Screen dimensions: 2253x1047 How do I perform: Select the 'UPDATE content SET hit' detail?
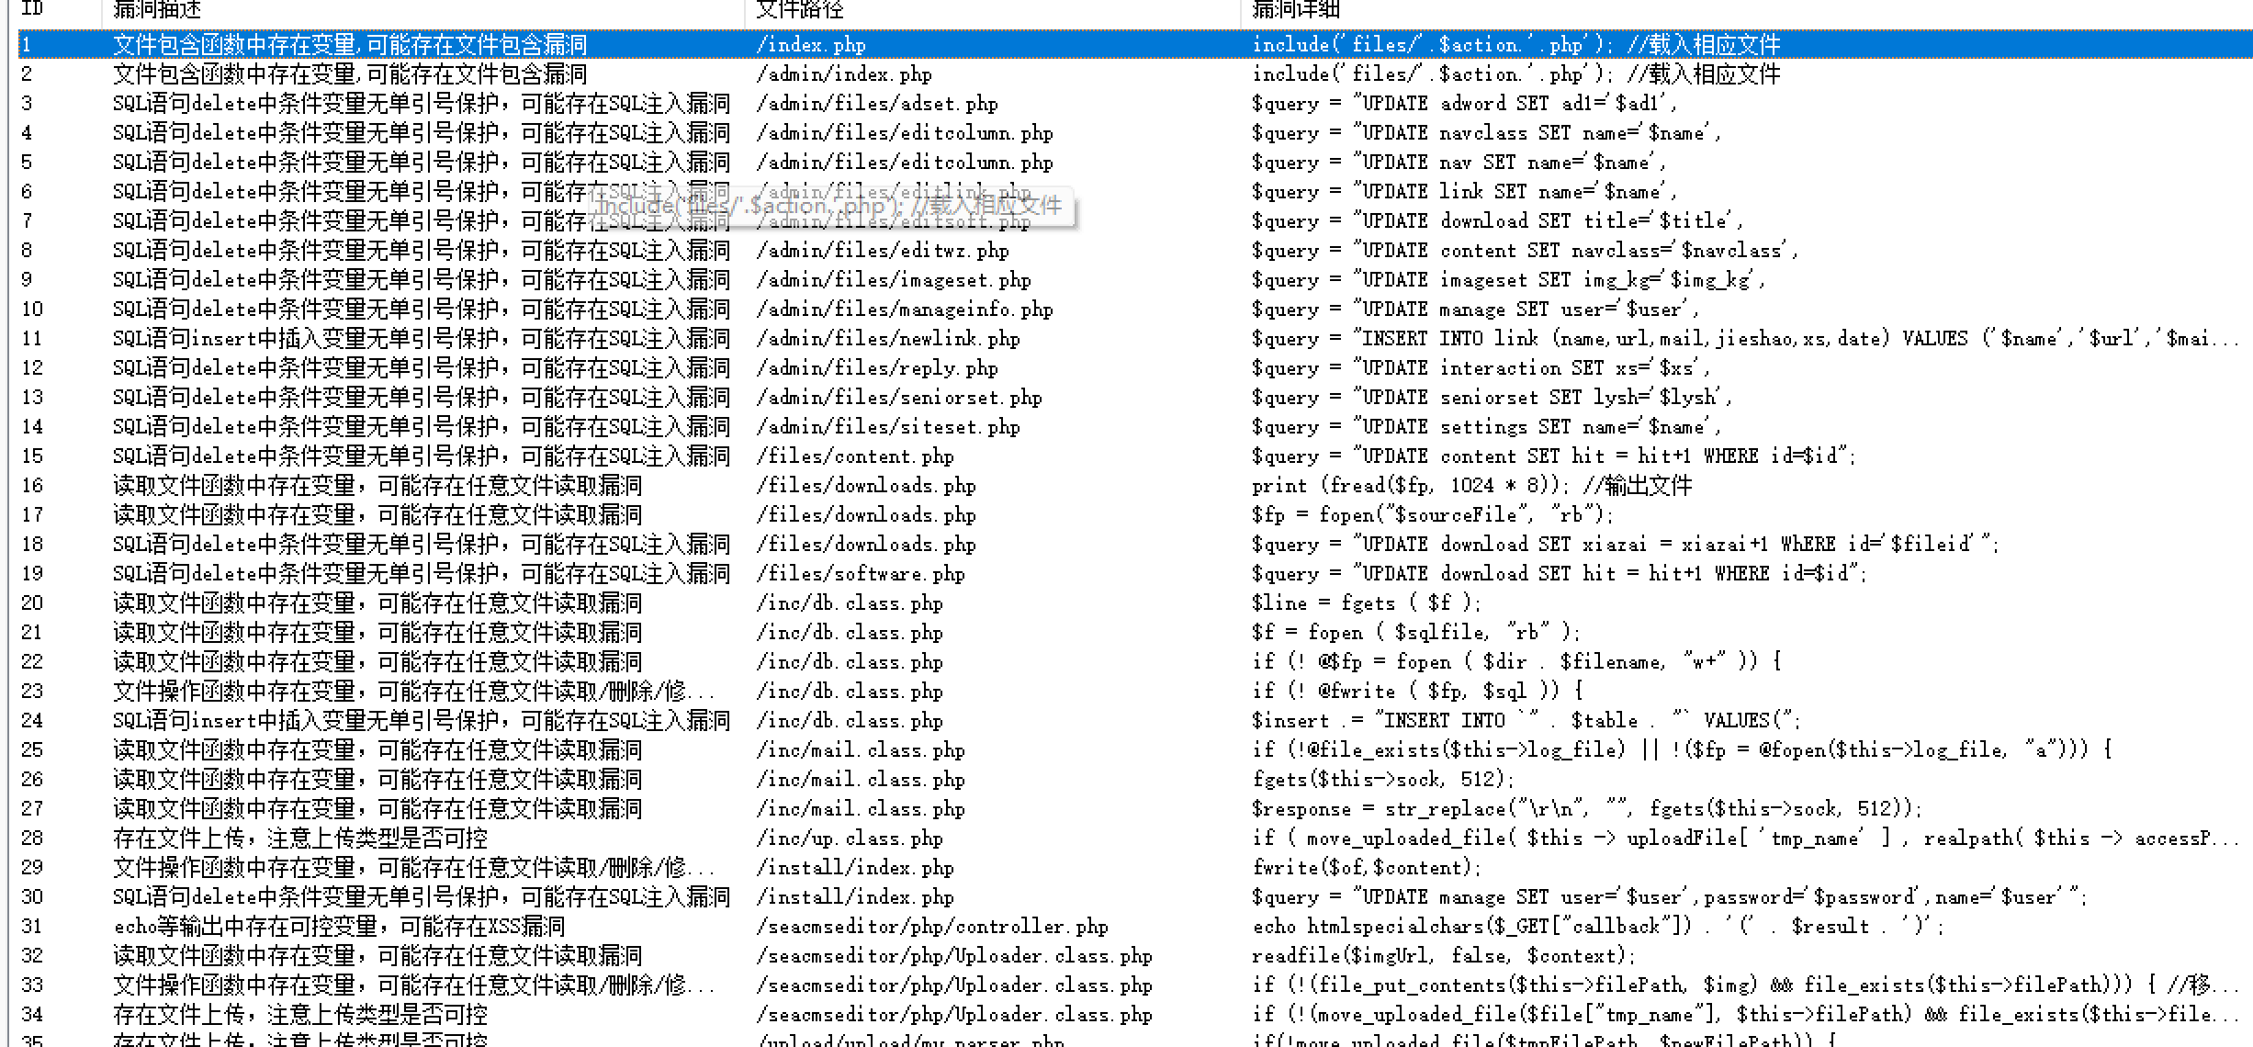1554,456
